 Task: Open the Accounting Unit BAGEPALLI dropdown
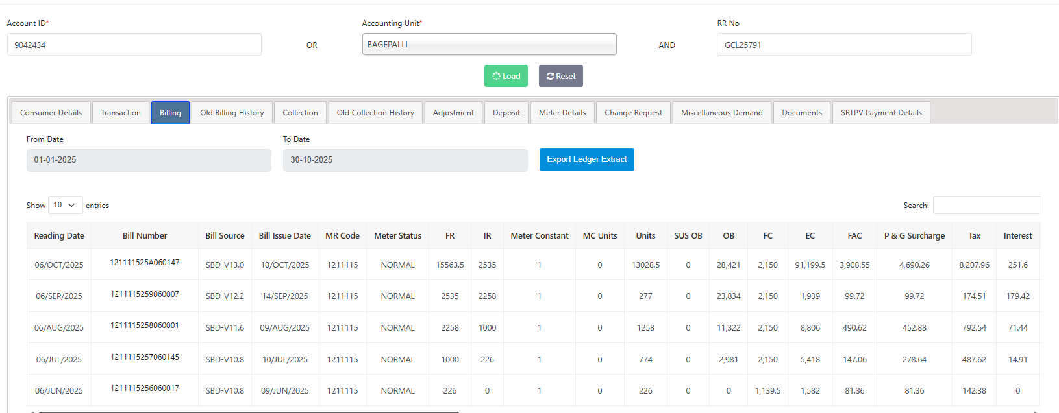coord(489,45)
